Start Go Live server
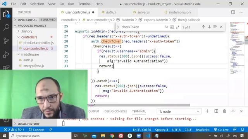 tap(221, 130)
